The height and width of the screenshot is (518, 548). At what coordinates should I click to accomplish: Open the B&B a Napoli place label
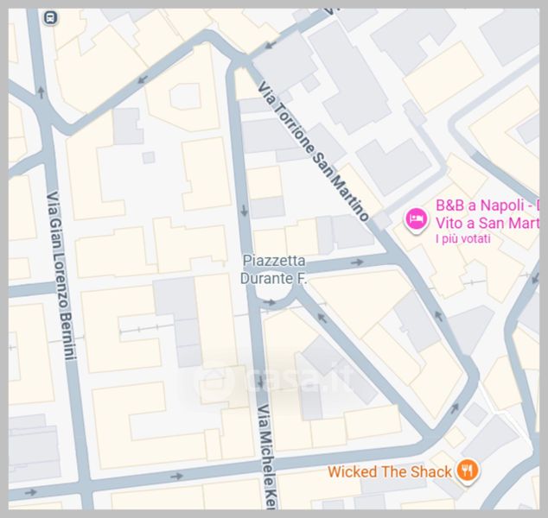click(487, 214)
